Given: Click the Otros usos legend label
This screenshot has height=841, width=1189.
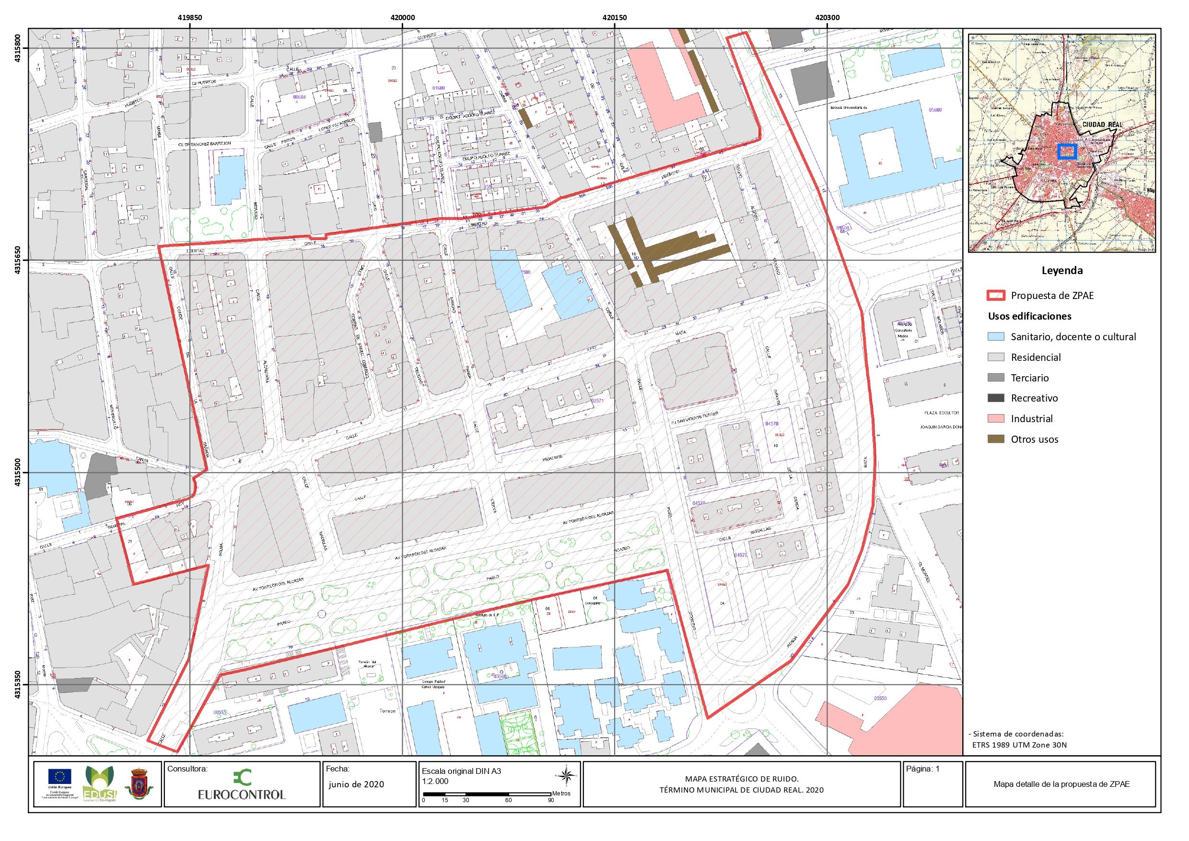Looking at the screenshot, I should click(1035, 439).
